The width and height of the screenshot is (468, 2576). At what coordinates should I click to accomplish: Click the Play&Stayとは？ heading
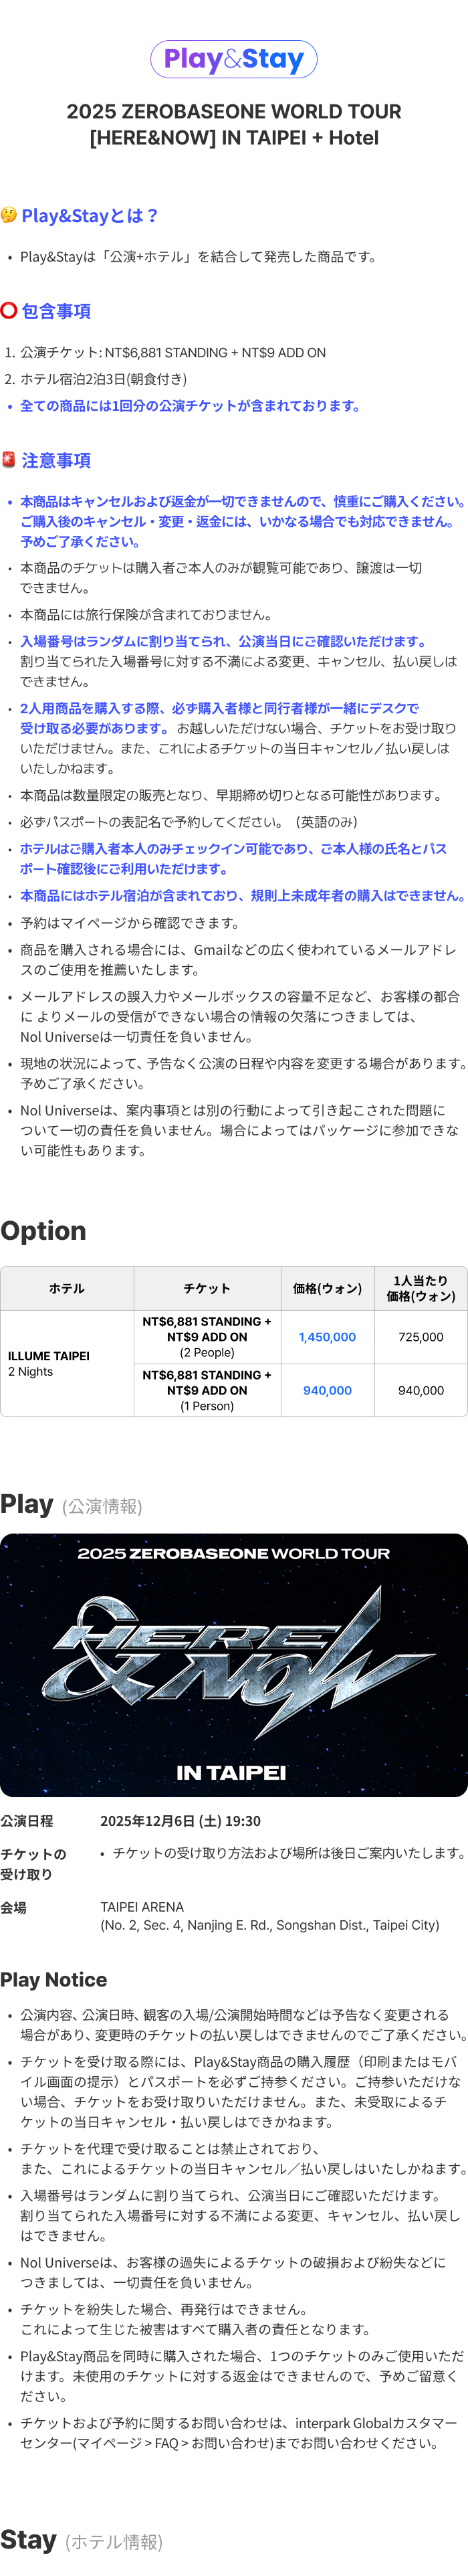coord(90,215)
